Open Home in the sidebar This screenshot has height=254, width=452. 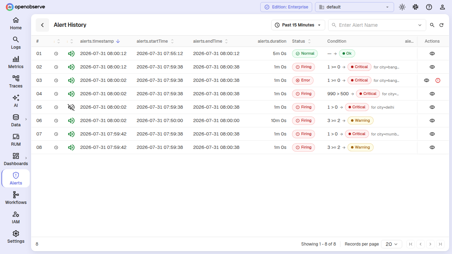click(x=16, y=24)
